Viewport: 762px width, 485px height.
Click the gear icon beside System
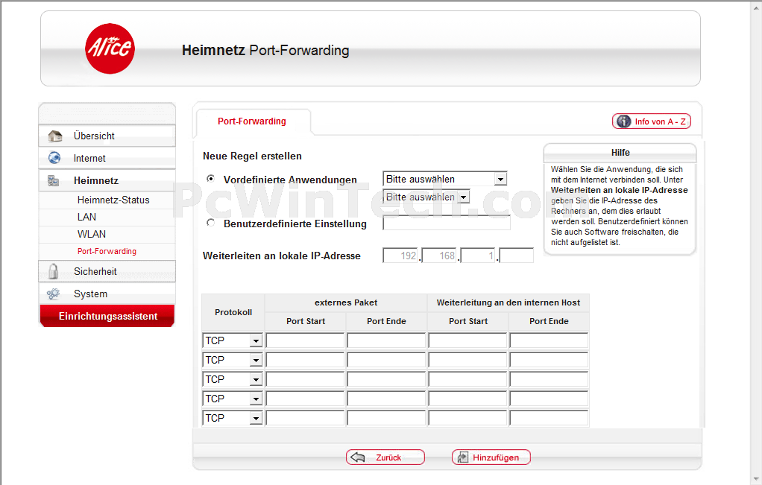point(54,294)
